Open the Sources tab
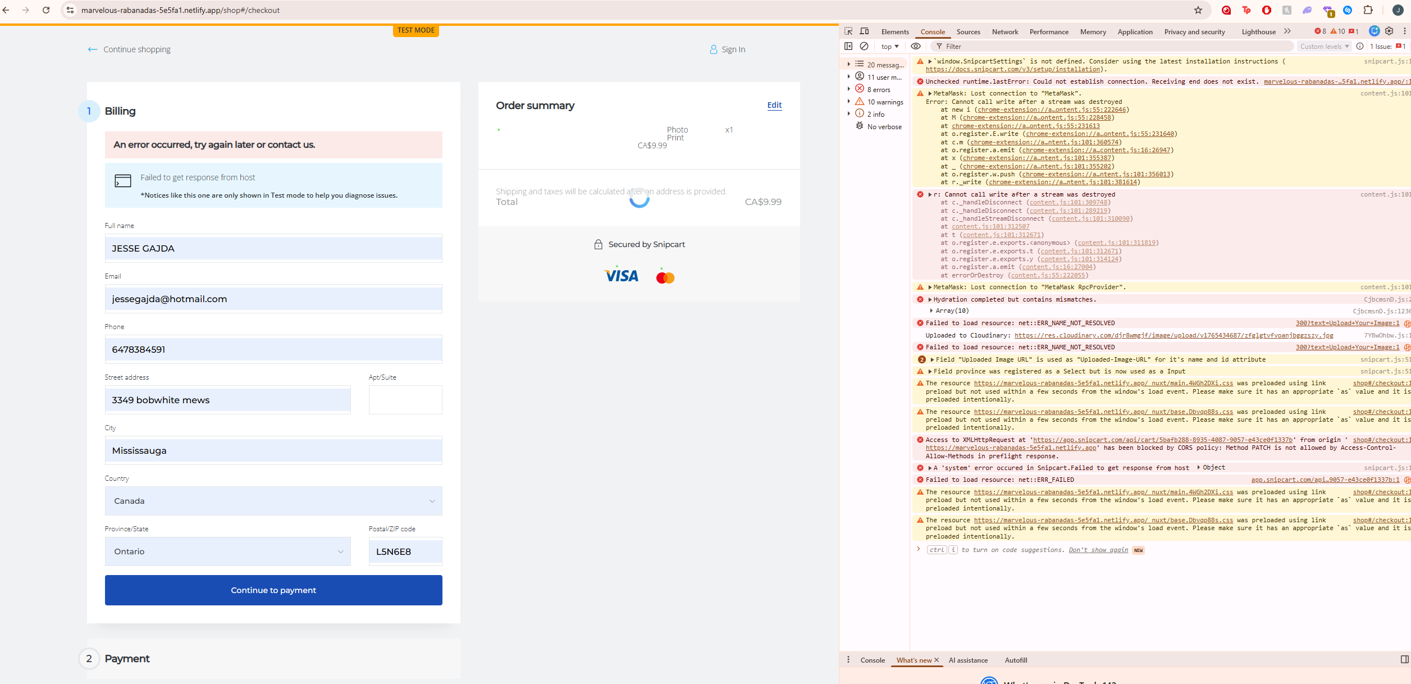The image size is (1411, 684). [968, 32]
